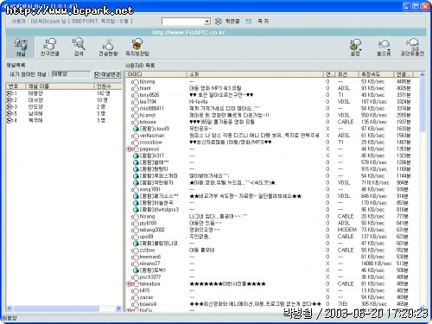Open the 전송현황 (Transfer status) tool

tap(108, 47)
